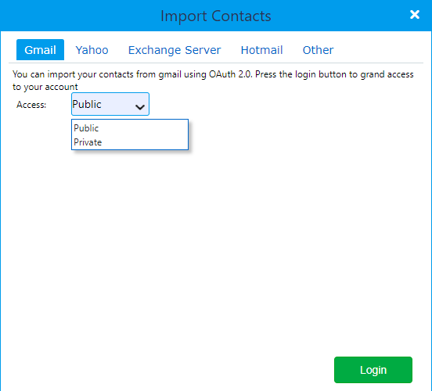
Task: Collapse the Access combo box showing Public
Action: [110, 104]
